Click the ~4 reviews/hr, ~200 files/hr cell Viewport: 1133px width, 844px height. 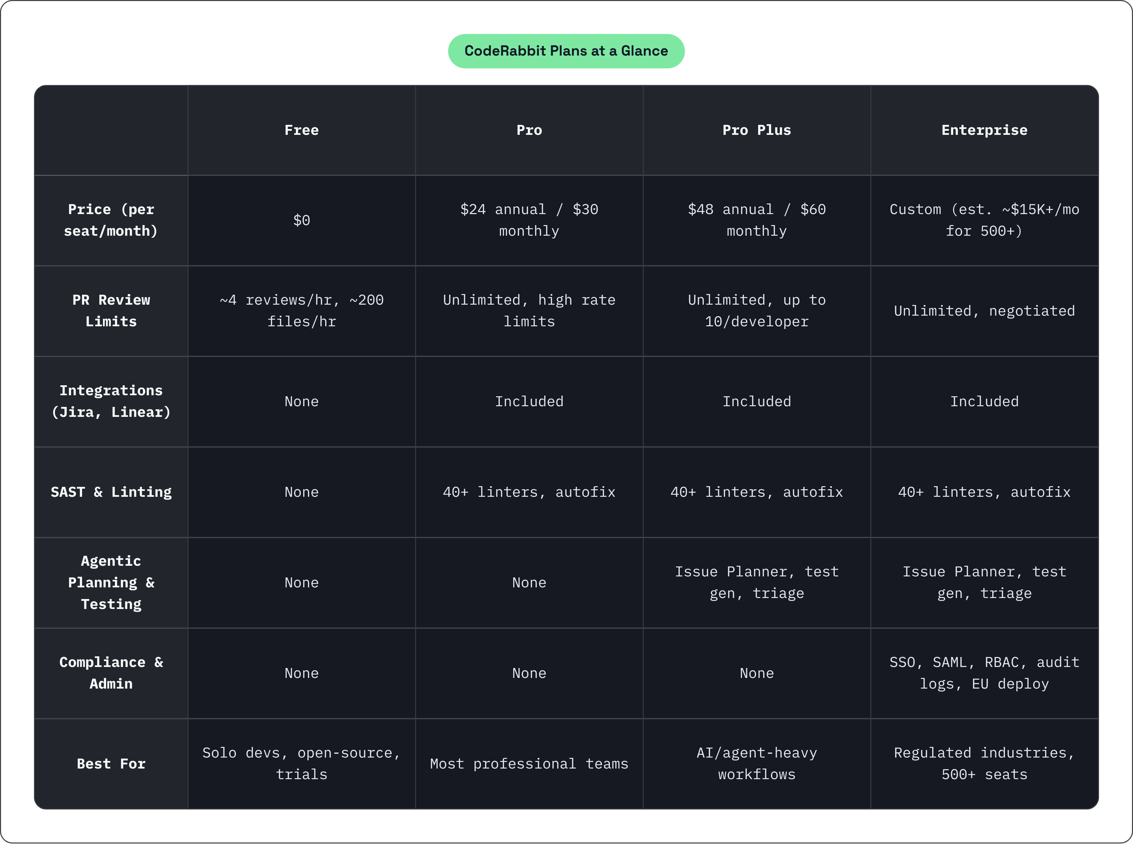coord(302,310)
